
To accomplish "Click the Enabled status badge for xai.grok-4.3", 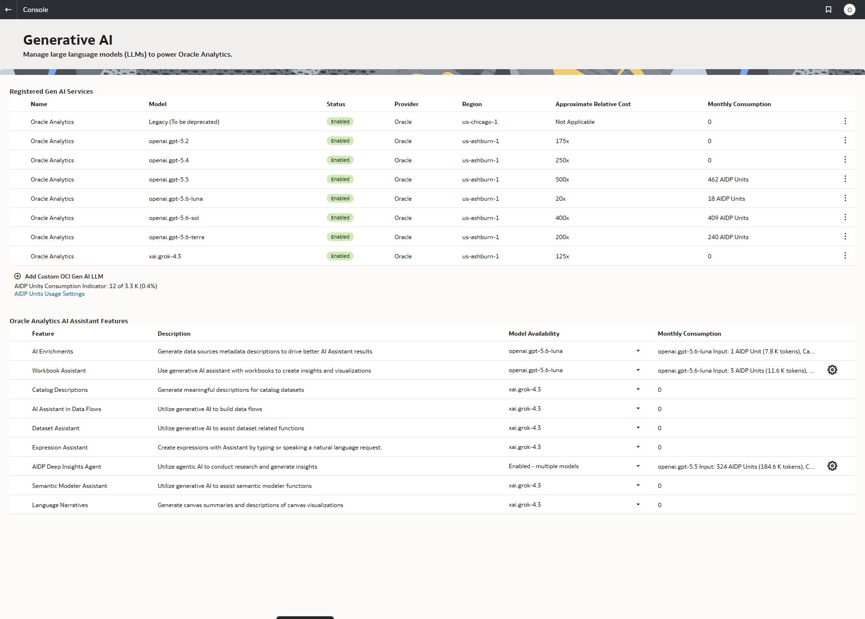I will (x=340, y=256).
